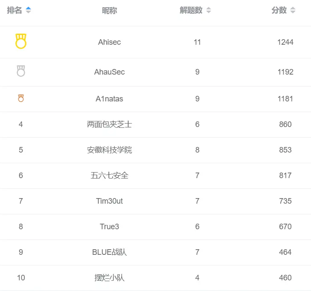Image resolution: width=311 pixels, height=291 pixels.
Task: Click the 排名 column header
Action: click(x=15, y=11)
